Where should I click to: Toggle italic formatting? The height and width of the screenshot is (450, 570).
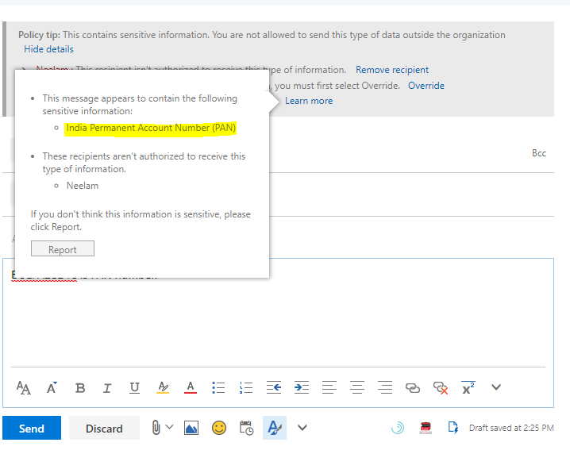(x=107, y=388)
